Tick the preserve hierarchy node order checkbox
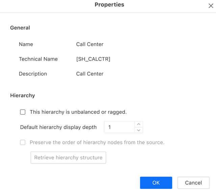The height and width of the screenshot is (192, 216). click(x=23, y=142)
